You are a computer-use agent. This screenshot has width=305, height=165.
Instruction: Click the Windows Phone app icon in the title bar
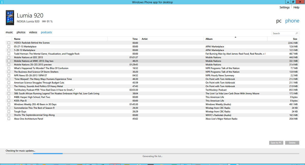(2, 2)
